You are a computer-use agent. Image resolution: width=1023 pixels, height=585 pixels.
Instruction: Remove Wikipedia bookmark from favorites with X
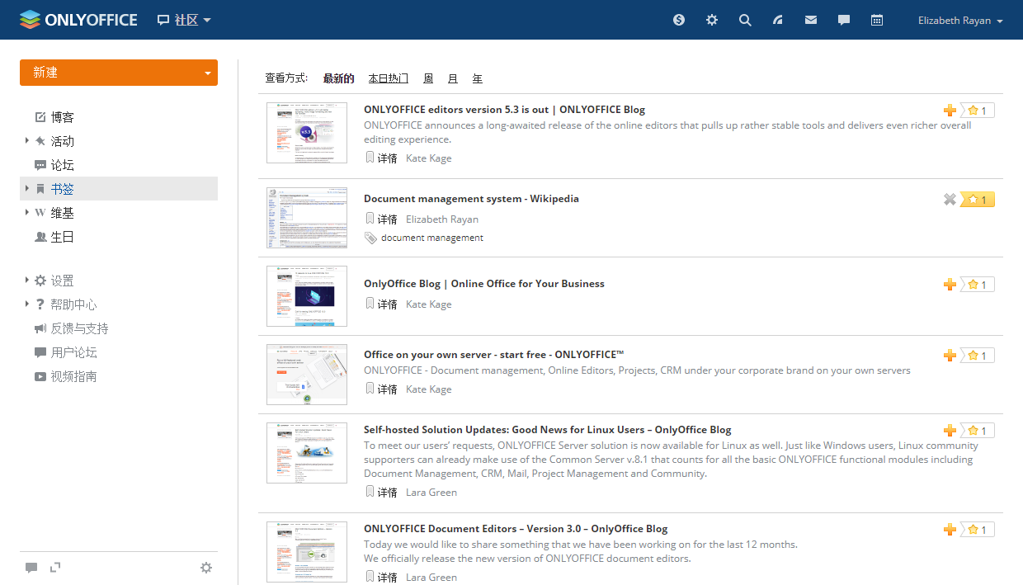coord(950,199)
